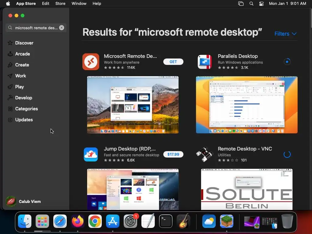This screenshot has height=234, width=312.
Task: Open the Edit menu
Action: pyautogui.click(x=46, y=4)
